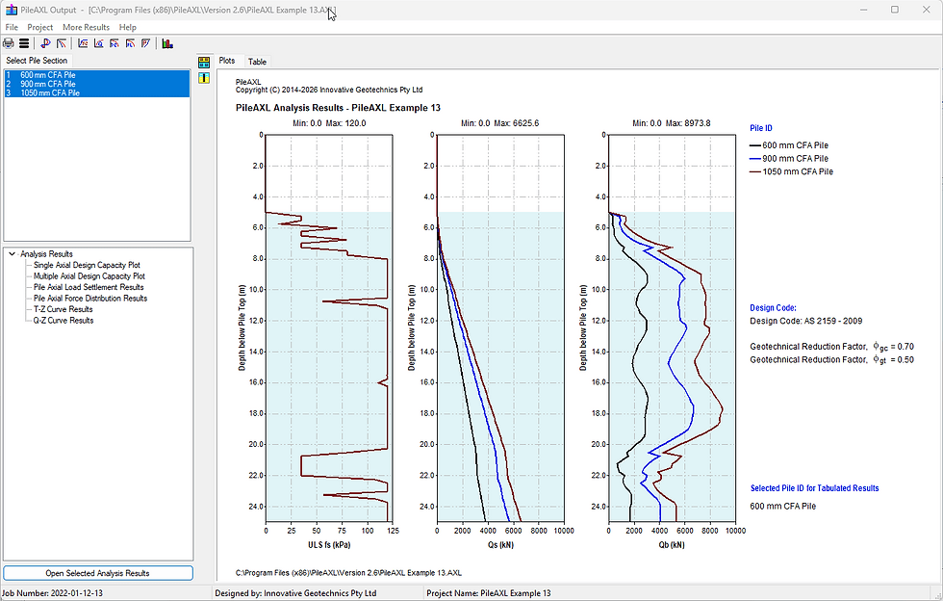Viewport: 943px width, 601px height.
Task: Click the 'Rs' curve toolbar icon
Action: [115, 43]
